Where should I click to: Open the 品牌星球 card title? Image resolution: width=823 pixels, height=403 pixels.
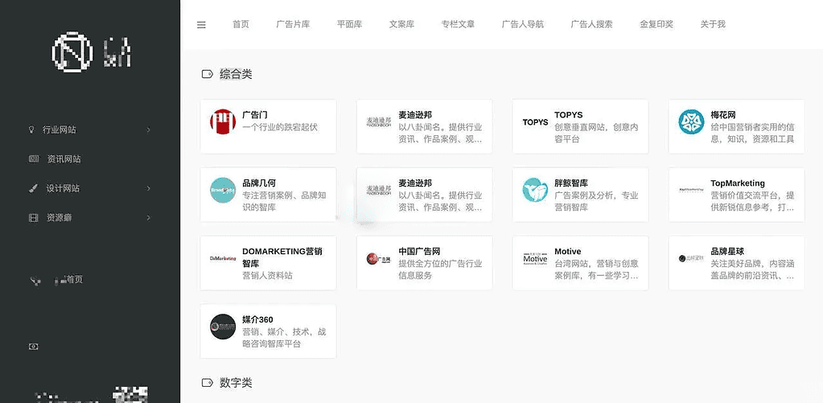pyautogui.click(x=727, y=251)
